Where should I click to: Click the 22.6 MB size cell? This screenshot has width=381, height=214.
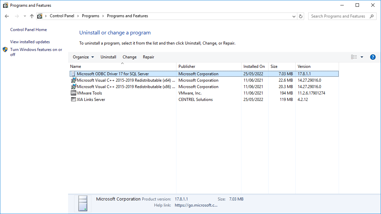click(286, 80)
